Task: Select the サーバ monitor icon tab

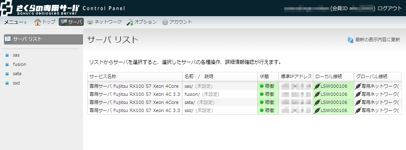Action: (71, 22)
